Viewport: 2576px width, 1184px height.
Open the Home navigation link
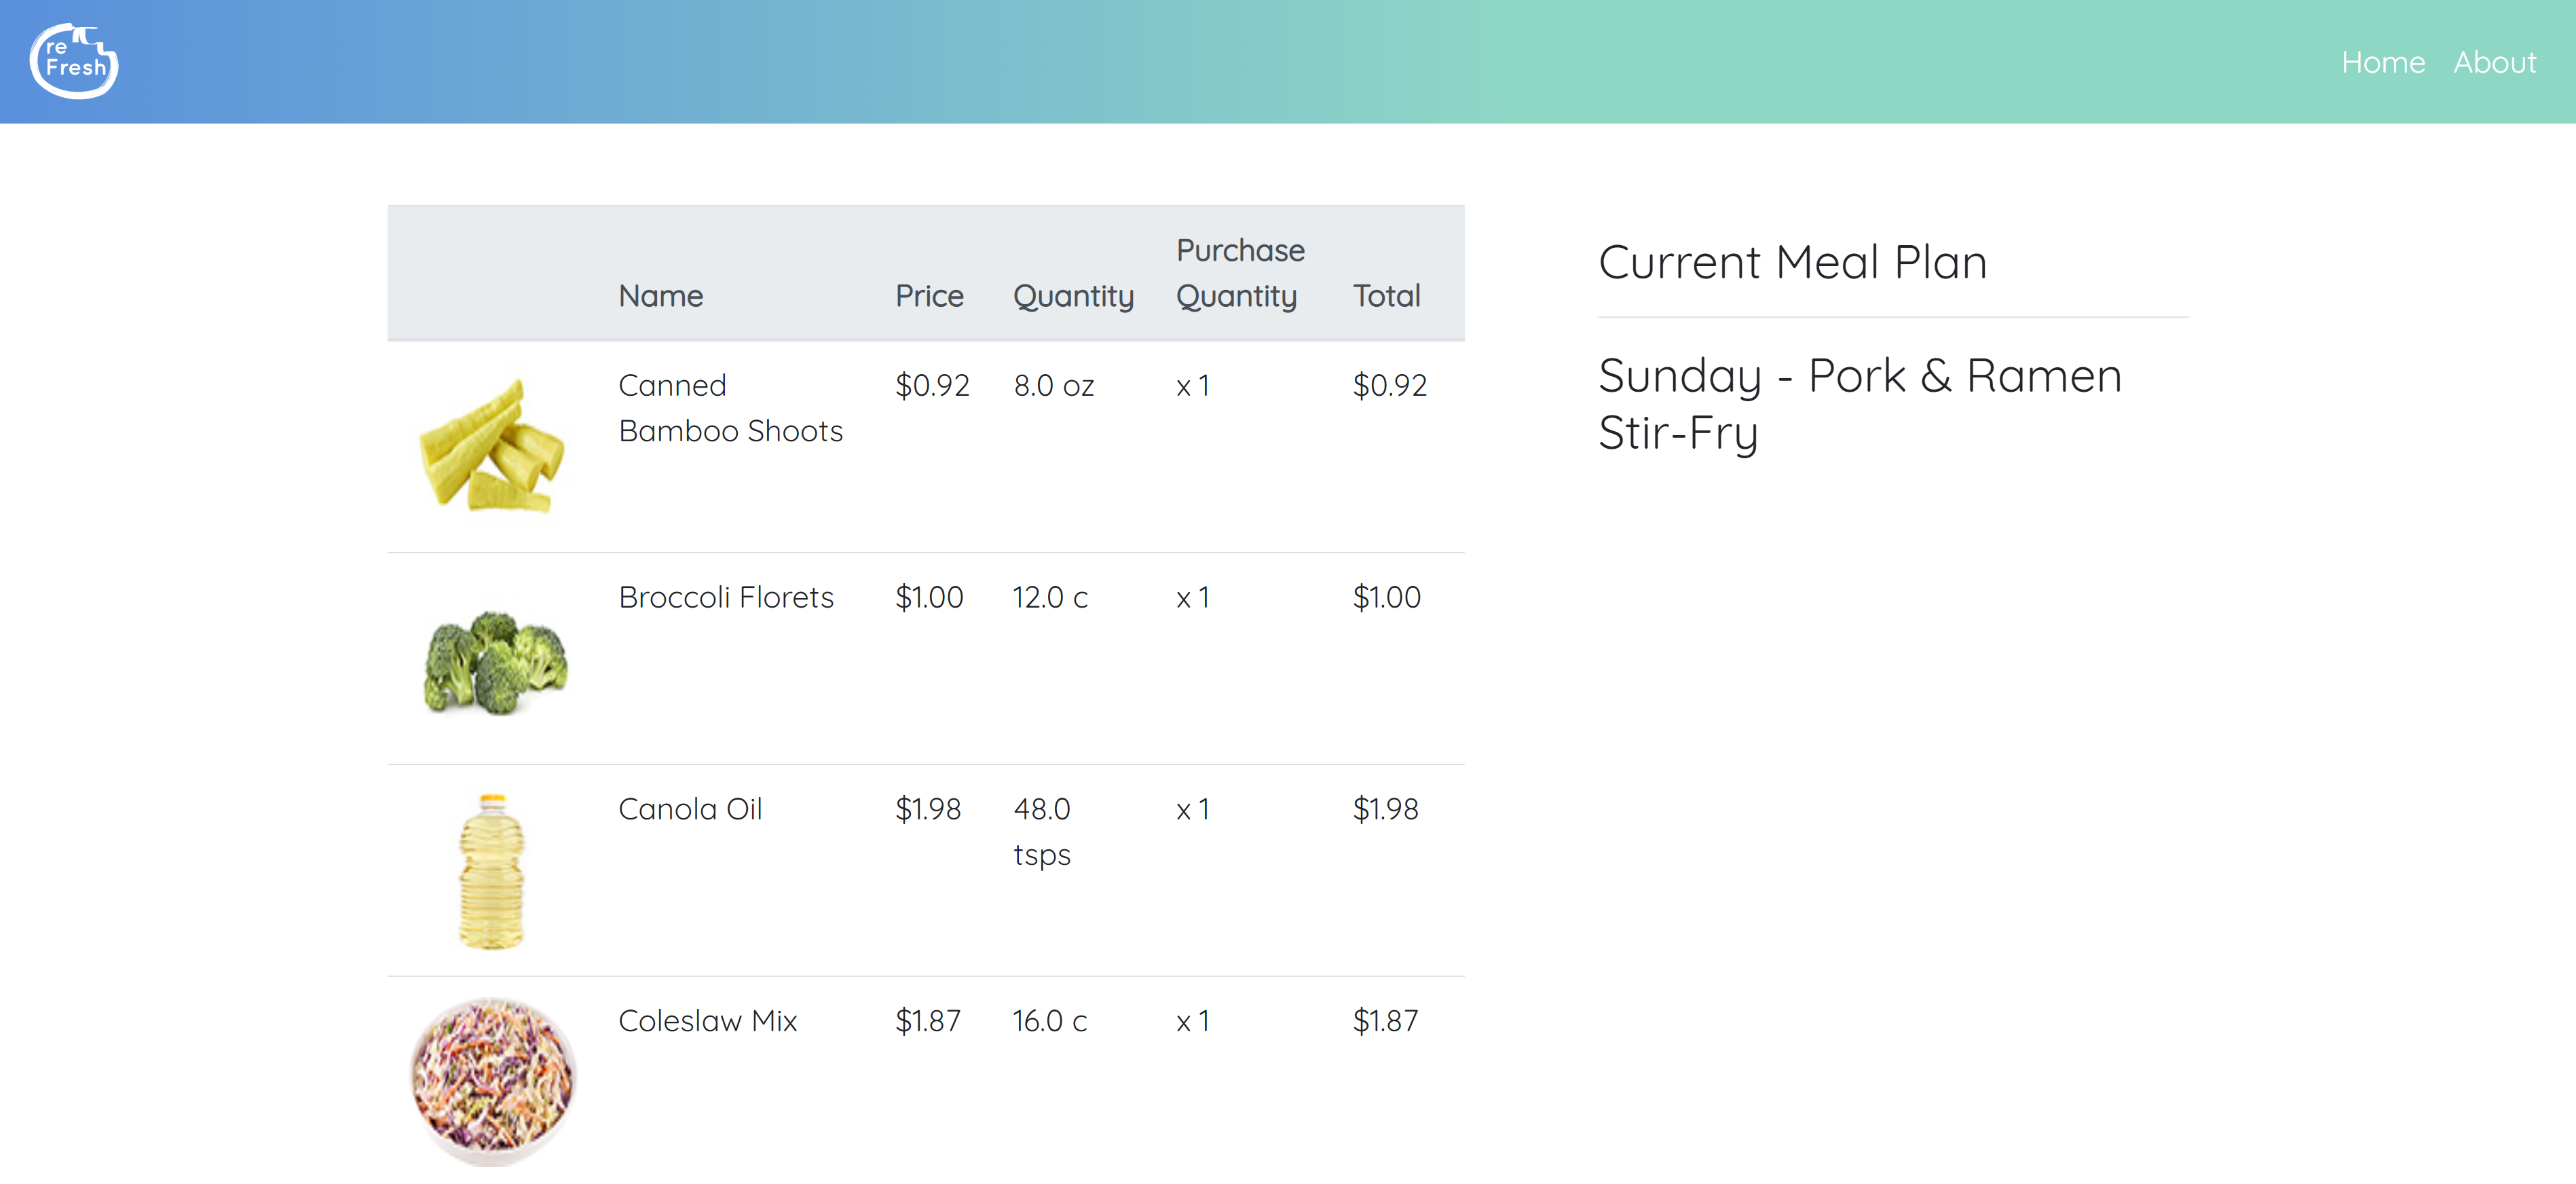coord(2382,63)
